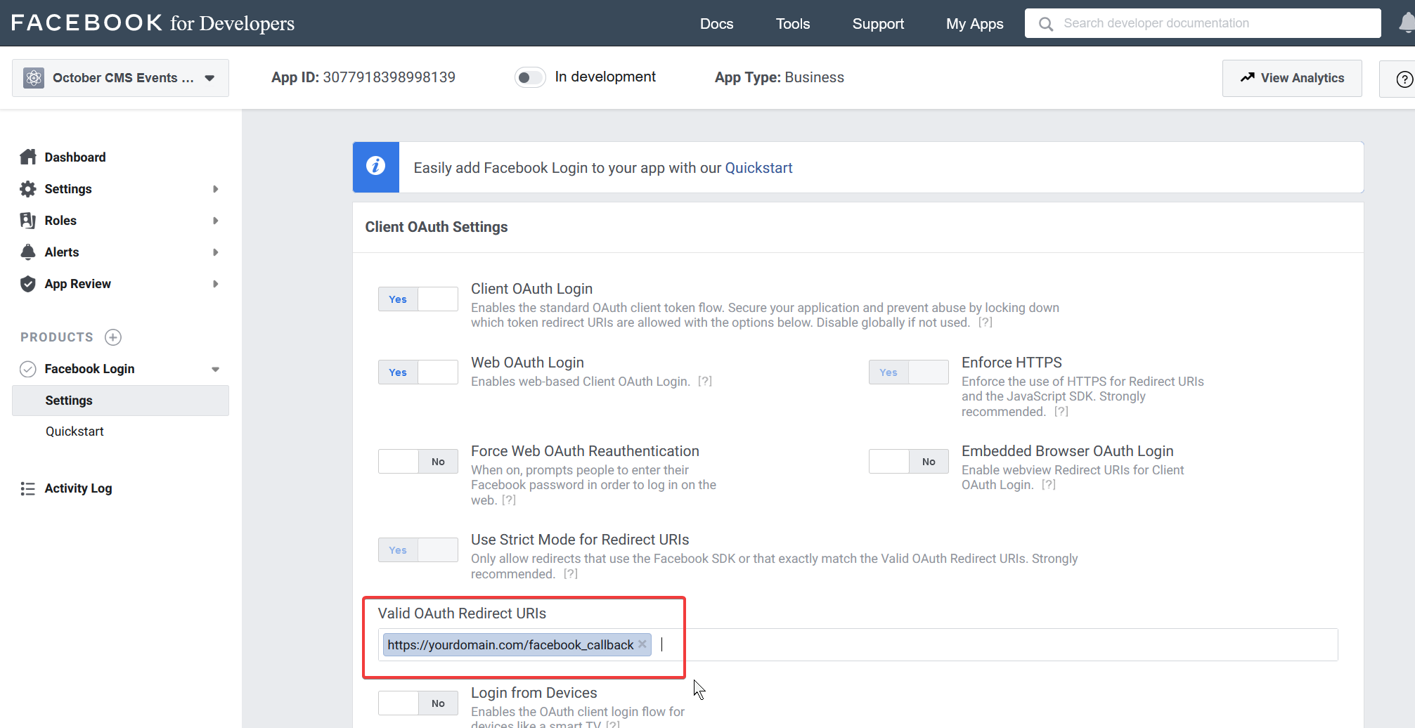
Task: Expand the Alerts sidebar submenu arrow
Action: coord(216,252)
